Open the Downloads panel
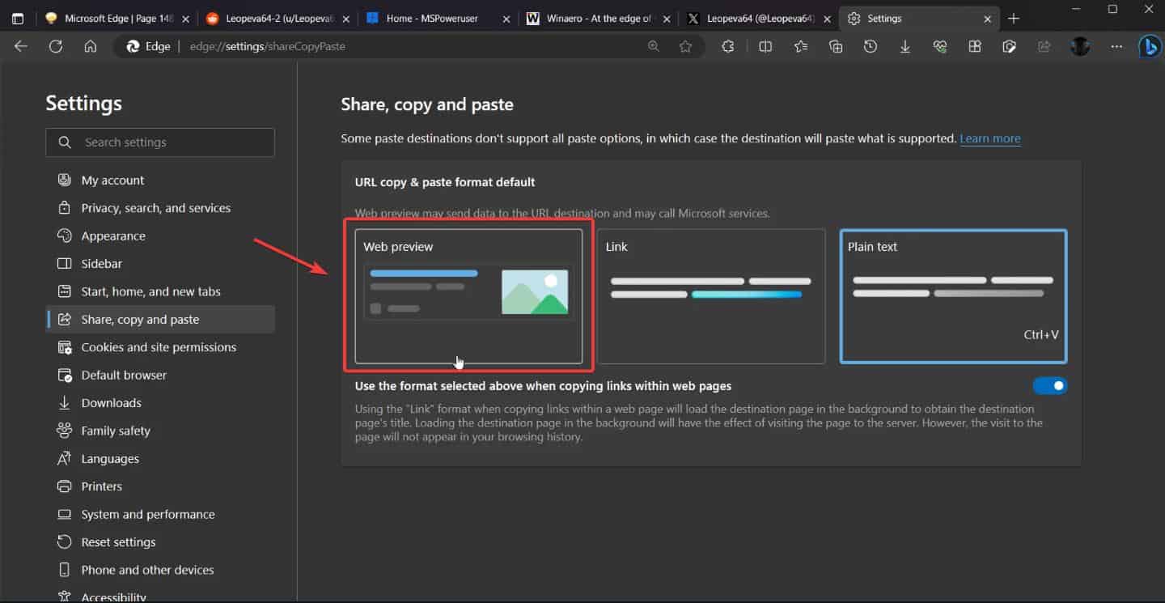1165x603 pixels. click(x=904, y=46)
